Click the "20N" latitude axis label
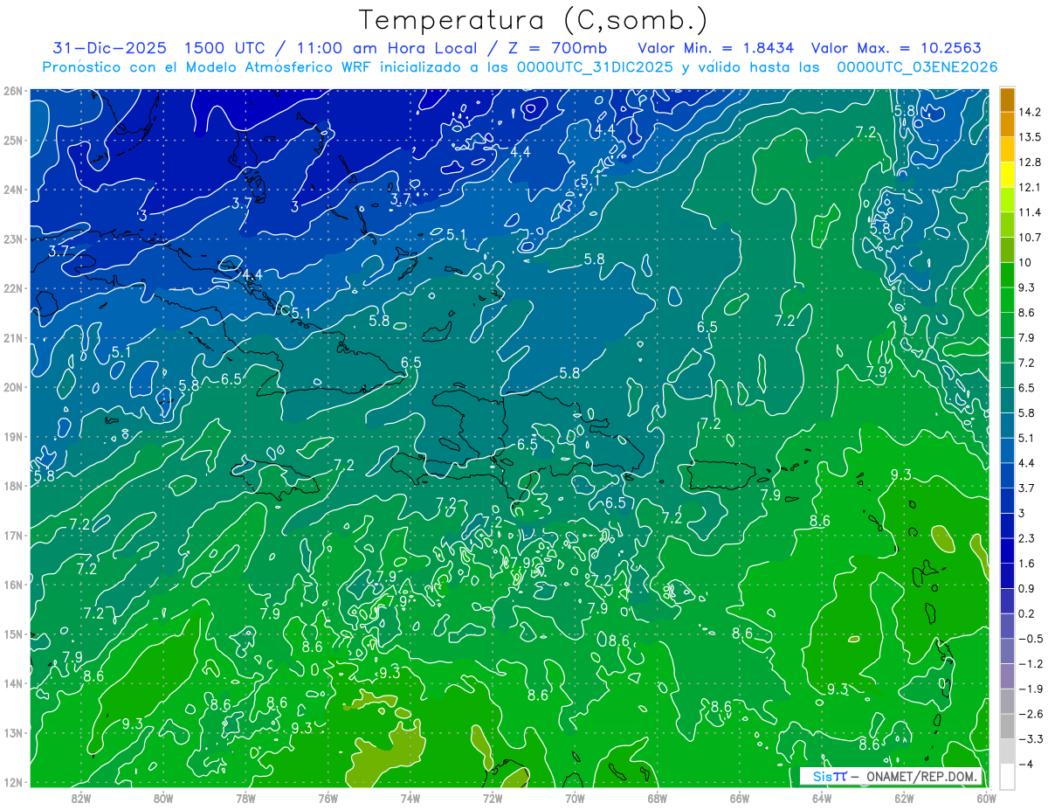The height and width of the screenshot is (810, 1048). coord(13,387)
